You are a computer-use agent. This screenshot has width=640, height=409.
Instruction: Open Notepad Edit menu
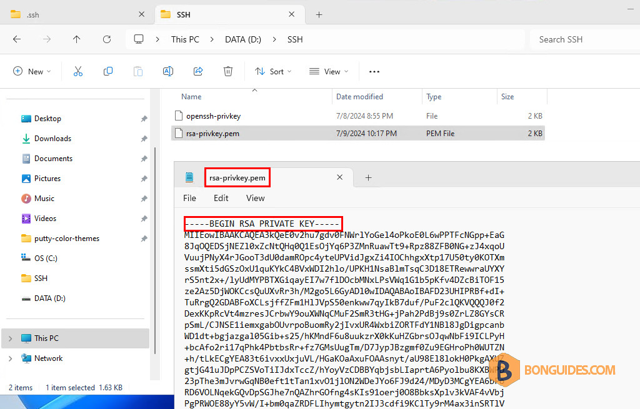point(221,198)
